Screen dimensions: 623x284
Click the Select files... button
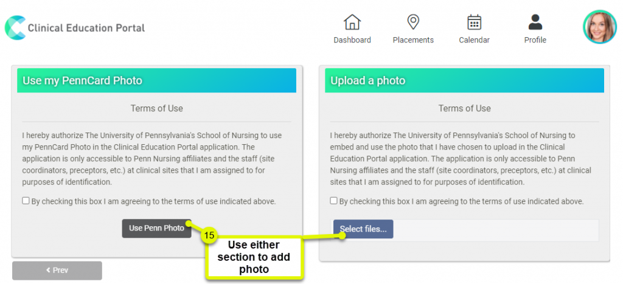363,229
